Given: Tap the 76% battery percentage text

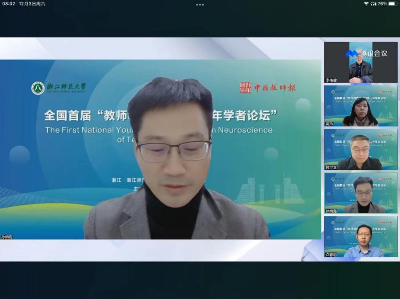Looking at the screenshot, I should pyautogui.click(x=382, y=4).
